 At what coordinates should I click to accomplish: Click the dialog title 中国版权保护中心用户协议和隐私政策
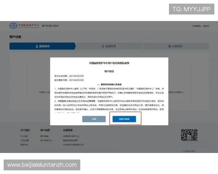pyautogui.click(x=109, y=63)
